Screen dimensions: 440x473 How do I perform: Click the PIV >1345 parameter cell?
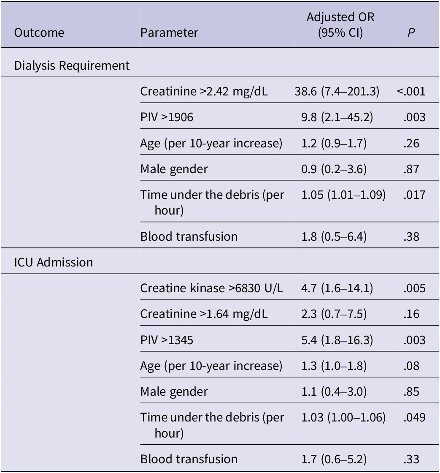[167, 340]
